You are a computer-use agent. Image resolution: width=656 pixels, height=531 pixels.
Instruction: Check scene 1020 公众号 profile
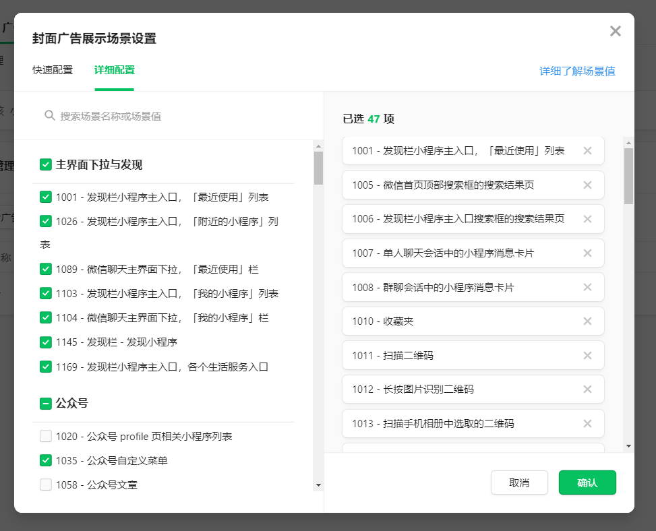[x=46, y=436]
